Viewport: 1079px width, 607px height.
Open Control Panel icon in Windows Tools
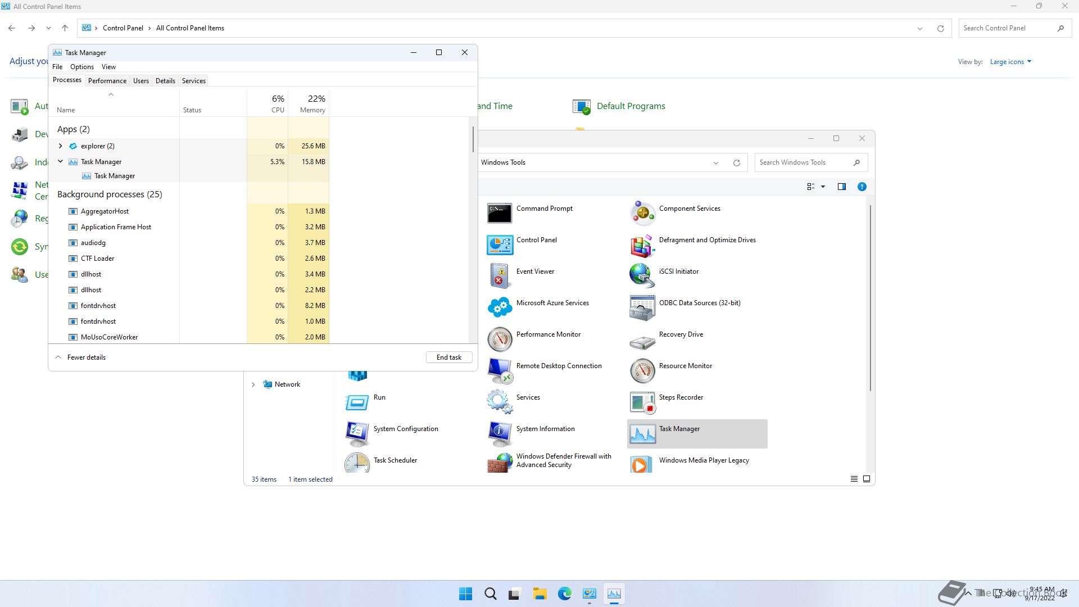coord(500,244)
